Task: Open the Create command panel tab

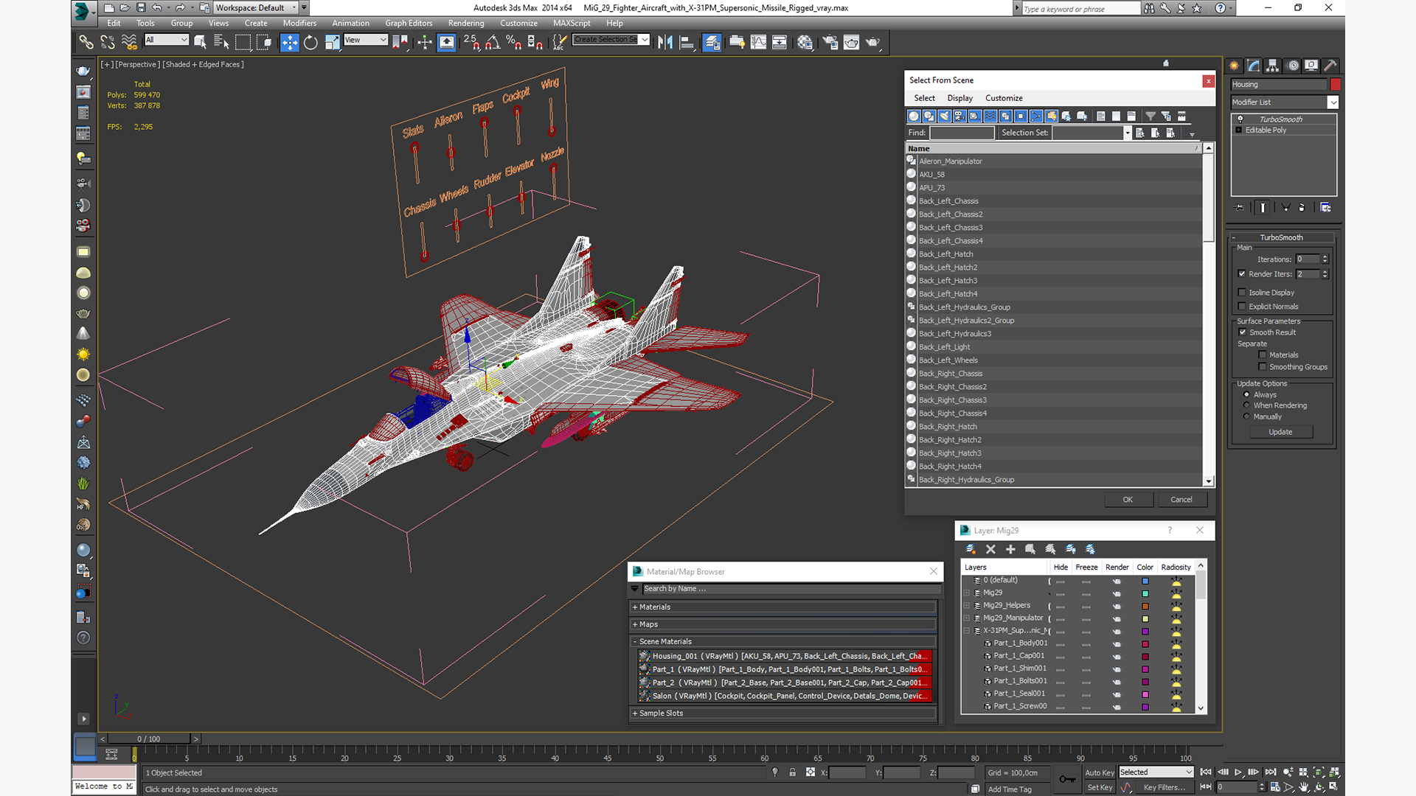Action: pos(1235,66)
